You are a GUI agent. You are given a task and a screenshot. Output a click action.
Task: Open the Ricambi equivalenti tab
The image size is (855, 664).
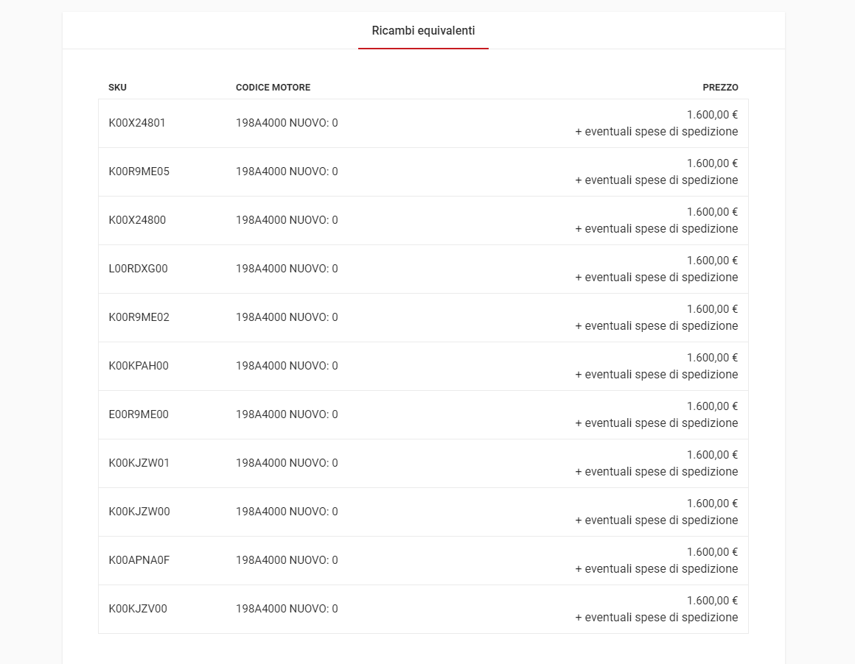pos(423,31)
